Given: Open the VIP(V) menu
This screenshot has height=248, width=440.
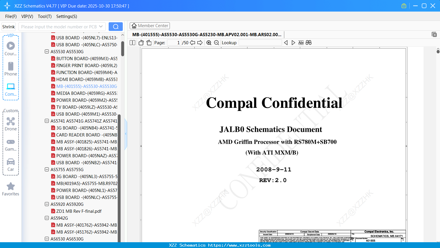Looking at the screenshot, I should click(x=27, y=16).
